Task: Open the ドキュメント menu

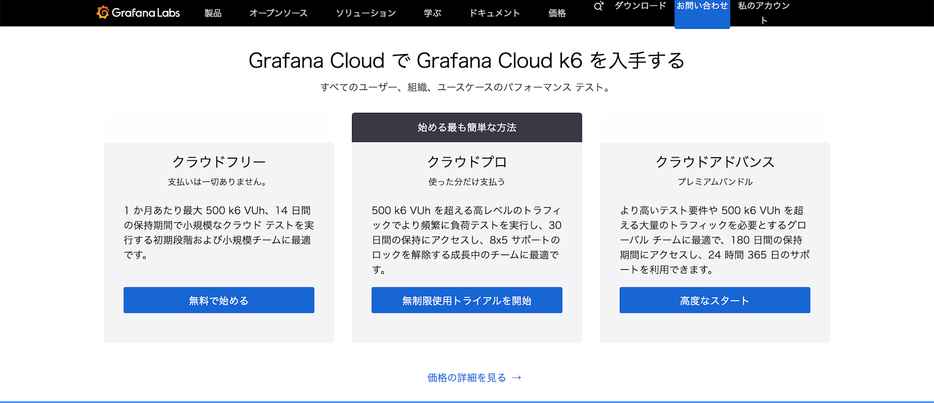Action: click(x=495, y=13)
